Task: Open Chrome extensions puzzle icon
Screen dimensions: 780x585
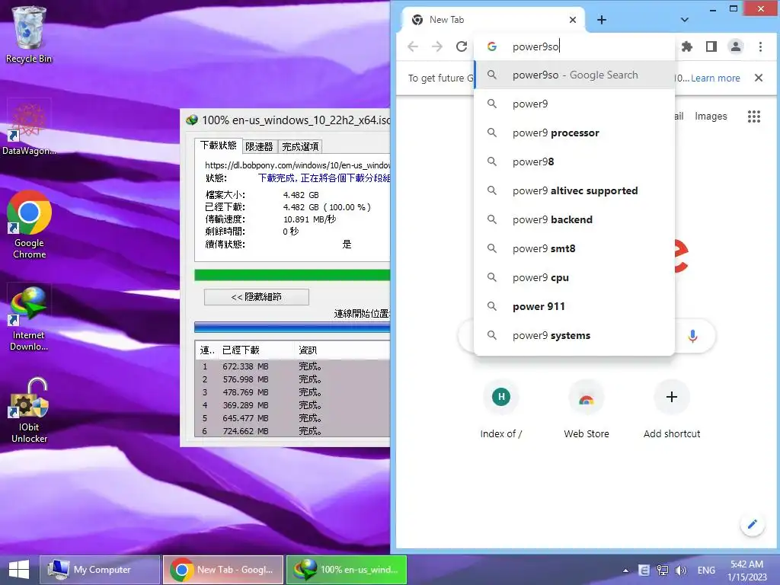Action: tap(687, 46)
